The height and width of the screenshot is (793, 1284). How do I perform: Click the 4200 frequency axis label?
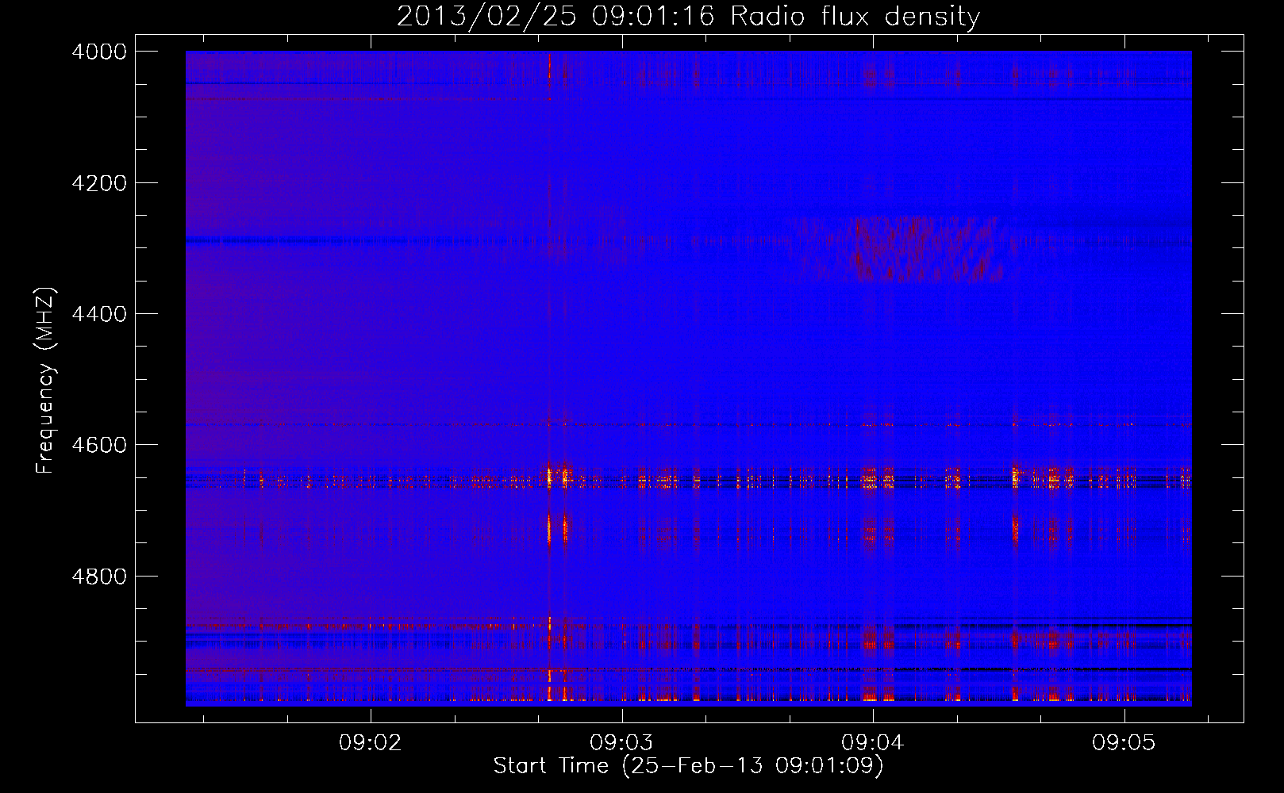(99, 183)
